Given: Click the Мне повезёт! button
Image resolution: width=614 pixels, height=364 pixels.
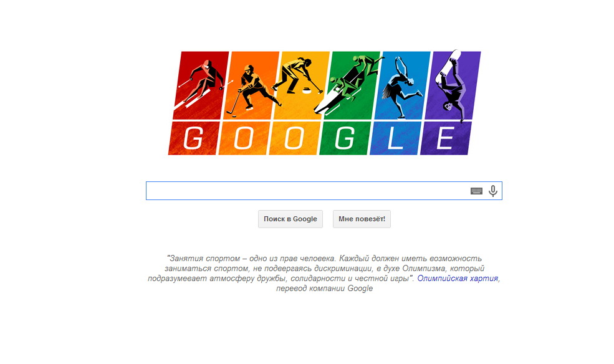Looking at the screenshot, I should (362, 219).
